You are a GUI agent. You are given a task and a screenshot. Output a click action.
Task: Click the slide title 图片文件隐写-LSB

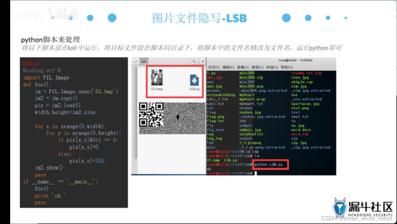pos(200,18)
